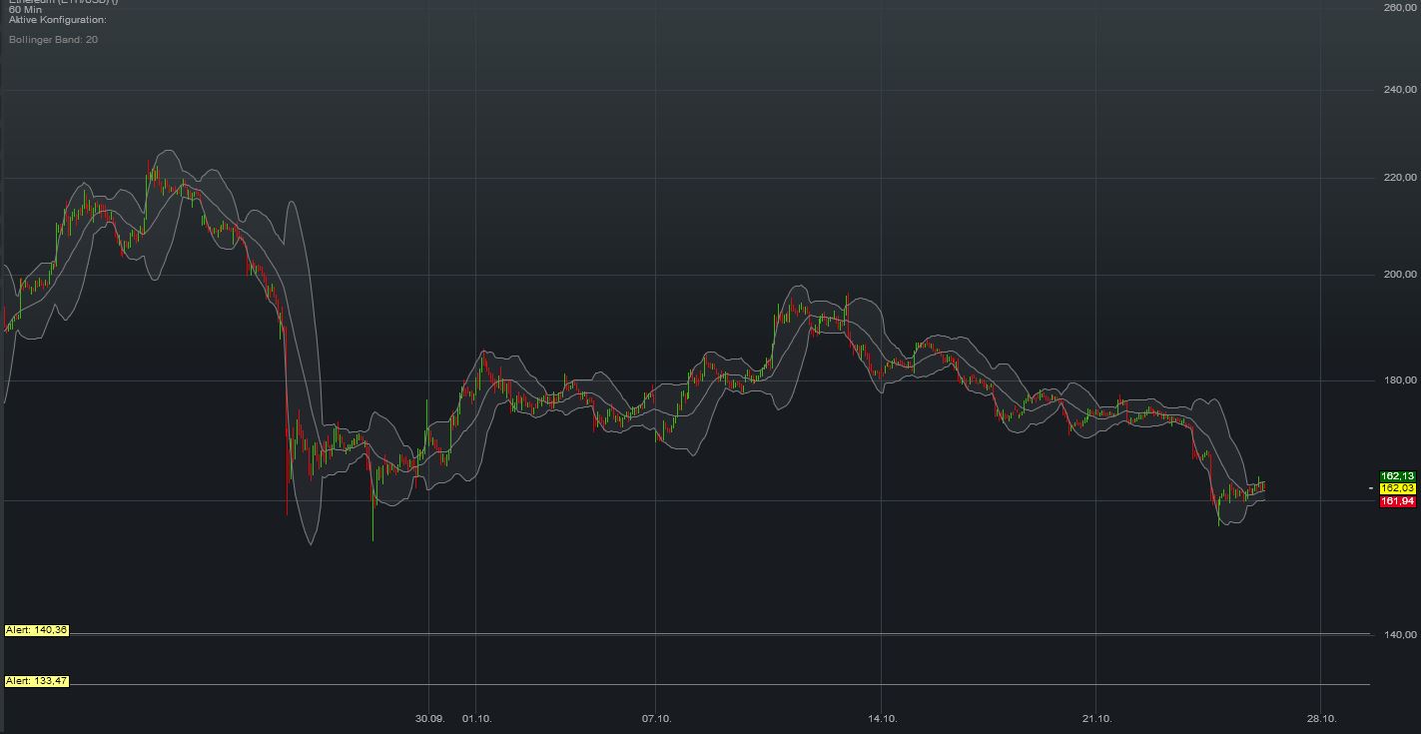Click the 260,00 price axis label
This screenshot has height=734, width=1421.
pyautogui.click(x=1400, y=8)
